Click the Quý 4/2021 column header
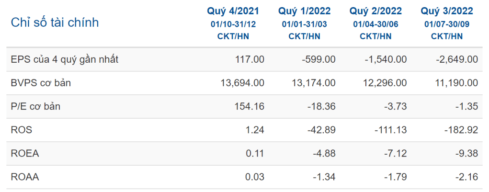489x192 pixels. 233,11
